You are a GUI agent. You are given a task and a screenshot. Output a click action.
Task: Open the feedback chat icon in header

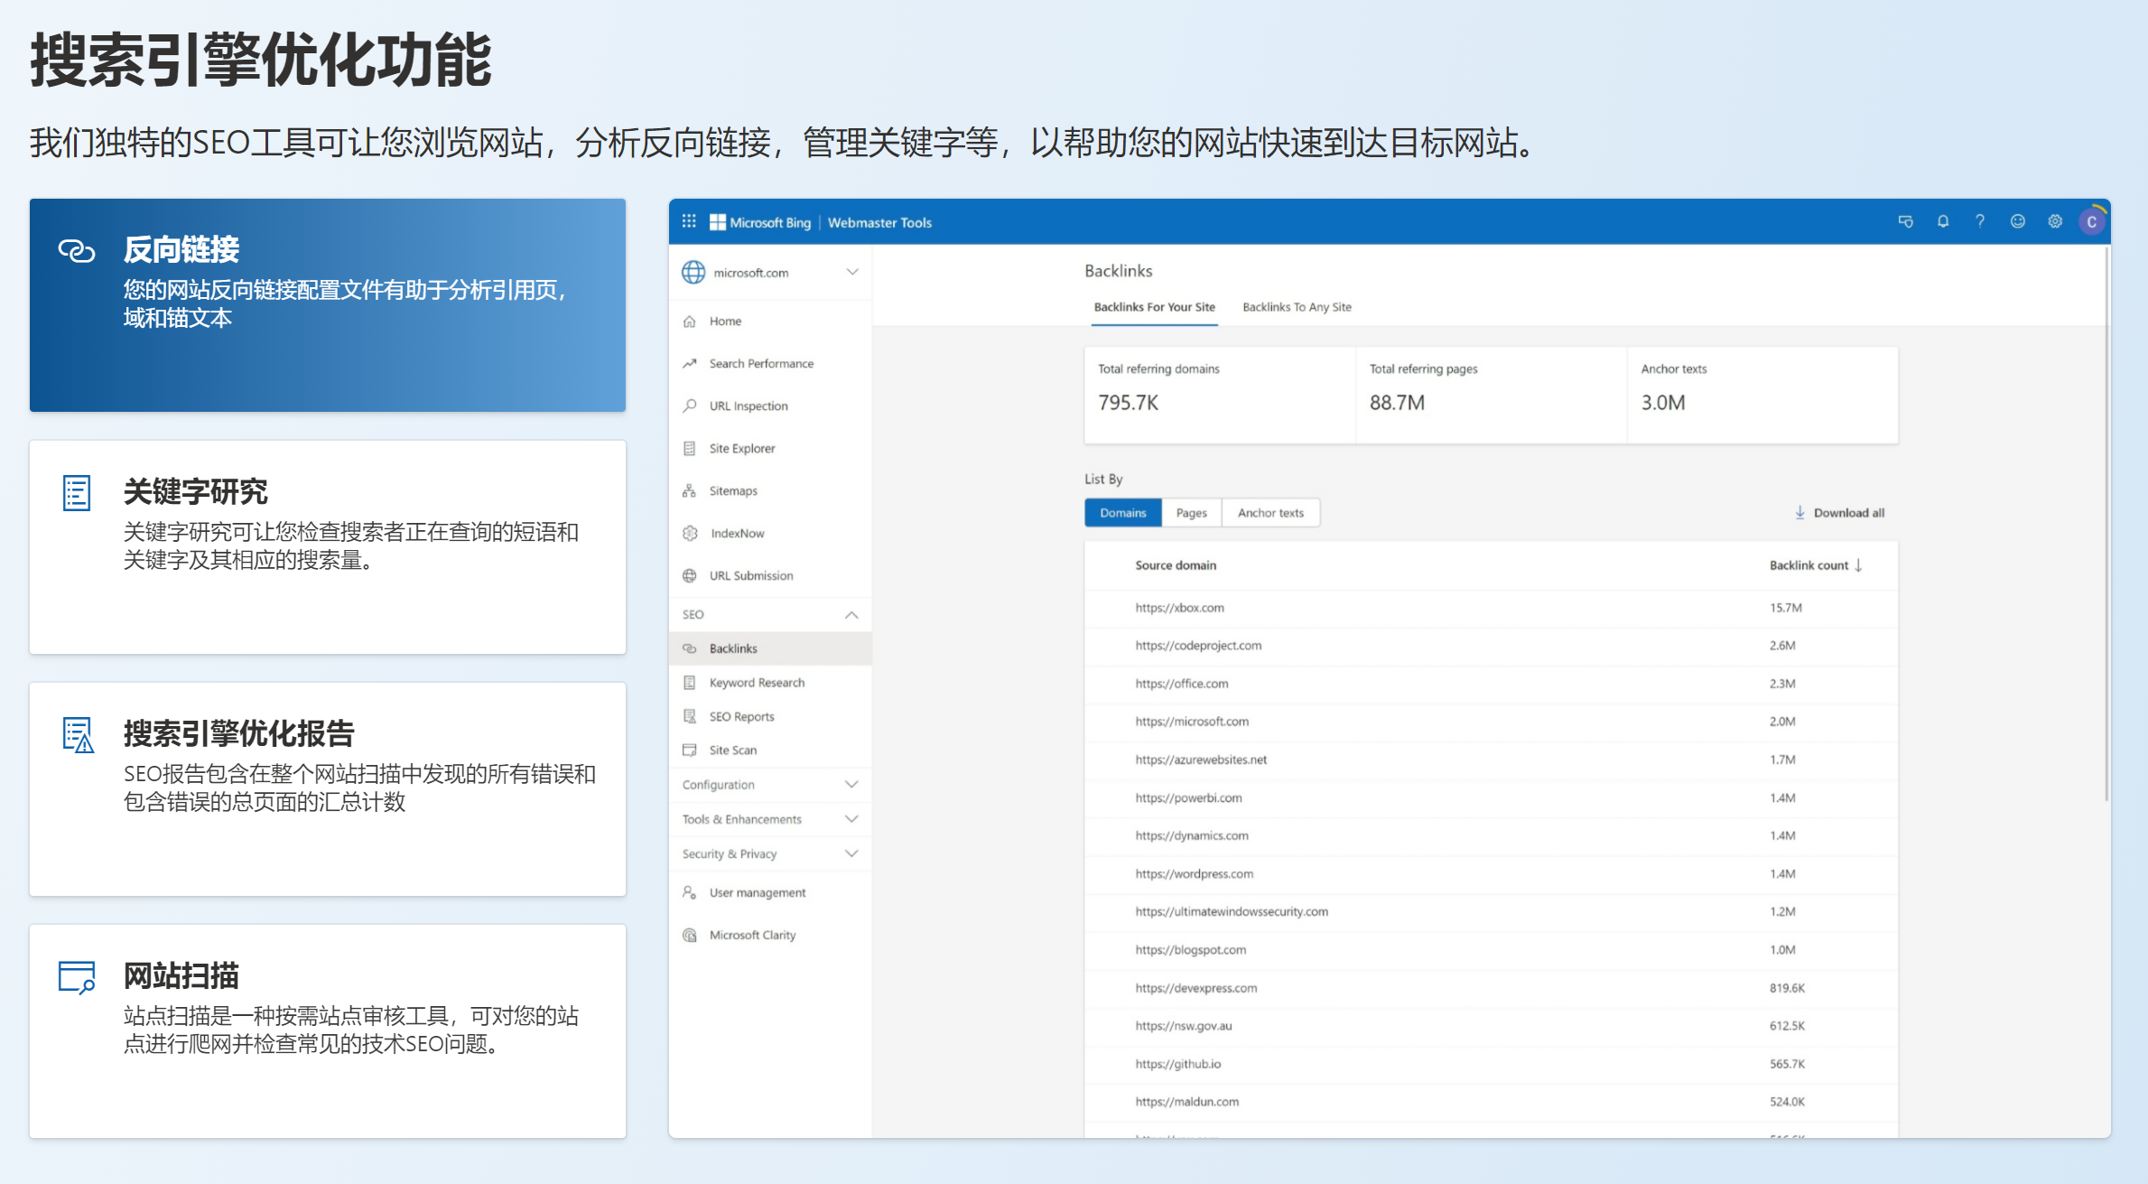(x=1905, y=221)
